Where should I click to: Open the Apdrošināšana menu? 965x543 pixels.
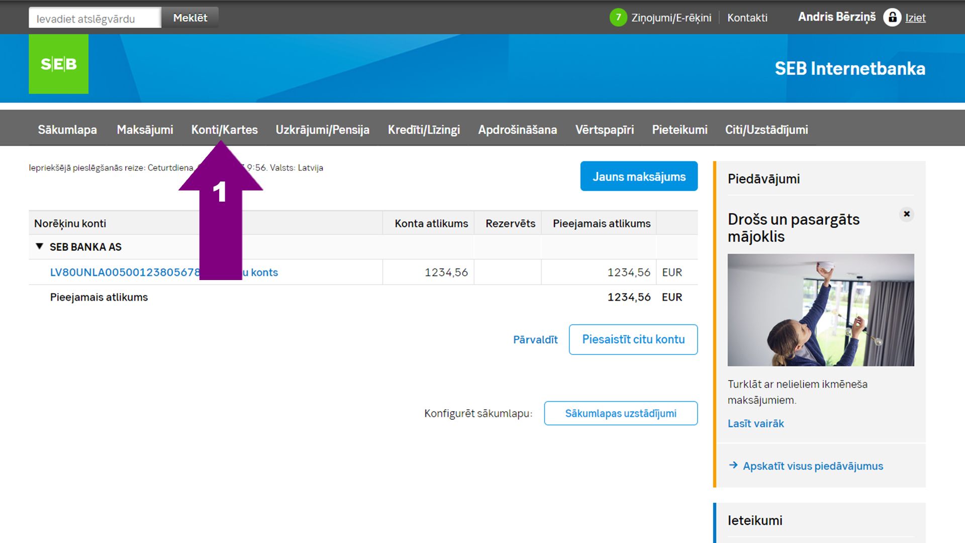[x=517, y=130]
